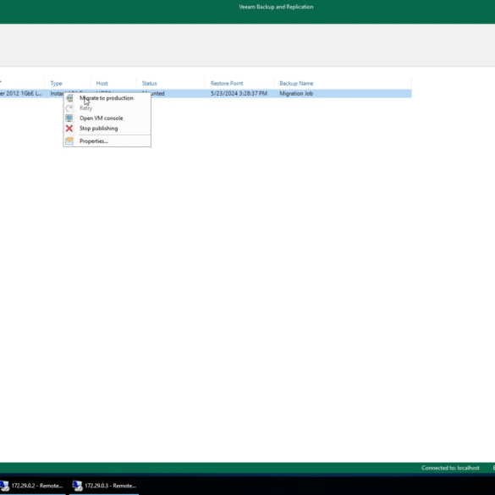Viewport: 495px width, 495px height.
Task: Click the Properties icon in menu
Action: [x=69, y=141]
